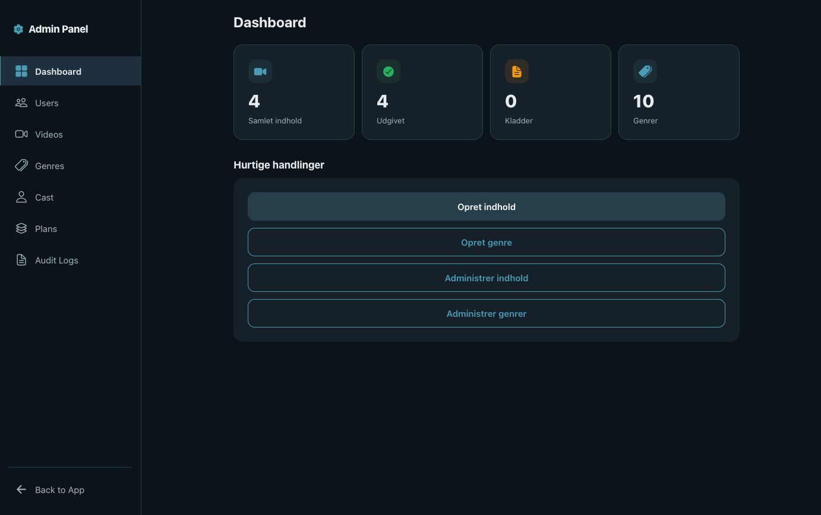Click the Udgivet label
Screen dimensions: 821x515
pos(390,120)
